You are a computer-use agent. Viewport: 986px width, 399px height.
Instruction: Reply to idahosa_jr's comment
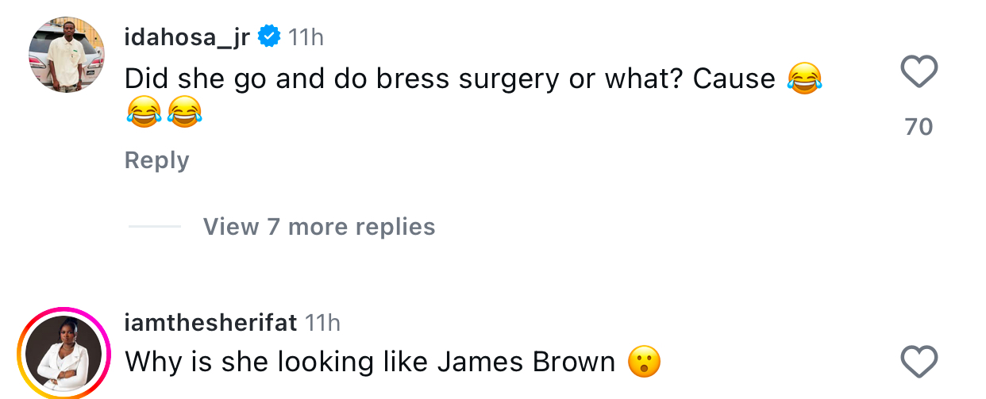(x=156, y=160)
